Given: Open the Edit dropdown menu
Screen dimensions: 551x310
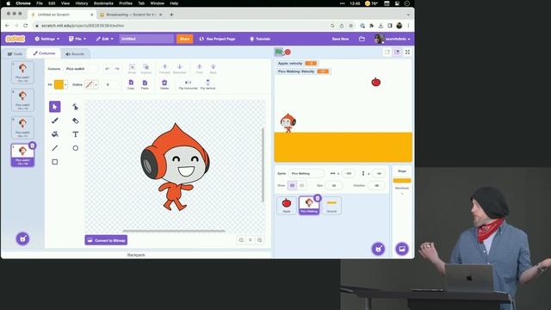Looking at the screenshot, I should [105, 39].
